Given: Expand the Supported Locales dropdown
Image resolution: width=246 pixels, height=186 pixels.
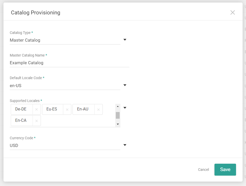Looking at the screenshot, I should tap(125, 108).
